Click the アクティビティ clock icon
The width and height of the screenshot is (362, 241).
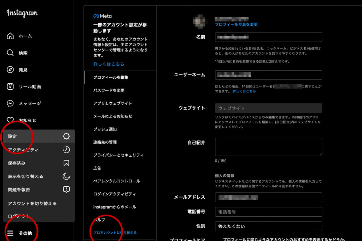[66, 150]
